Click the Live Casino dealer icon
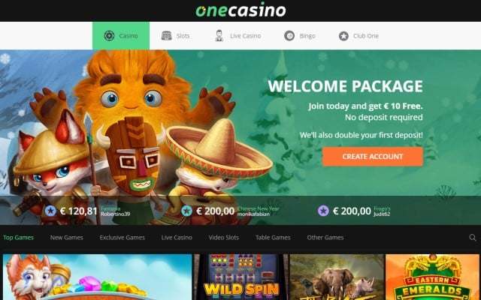This screenshot has height=300, width=481. click(219, 36)
